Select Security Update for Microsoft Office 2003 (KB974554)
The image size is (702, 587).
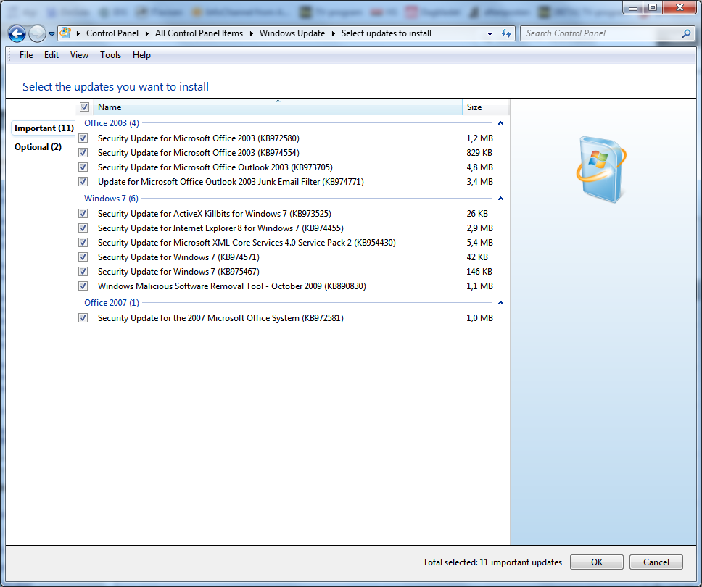point(199,153)
